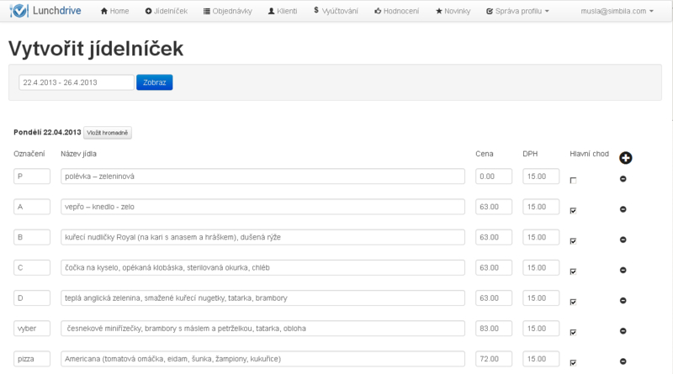Toggle Hlavní chod checkbox for row B
Screen dimensions: 673x374
coord(573,241)
